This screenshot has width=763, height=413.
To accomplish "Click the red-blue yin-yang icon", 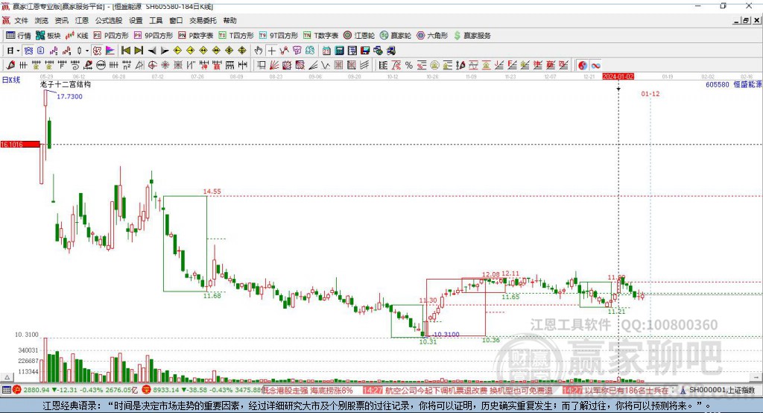I will coord(583,66).
